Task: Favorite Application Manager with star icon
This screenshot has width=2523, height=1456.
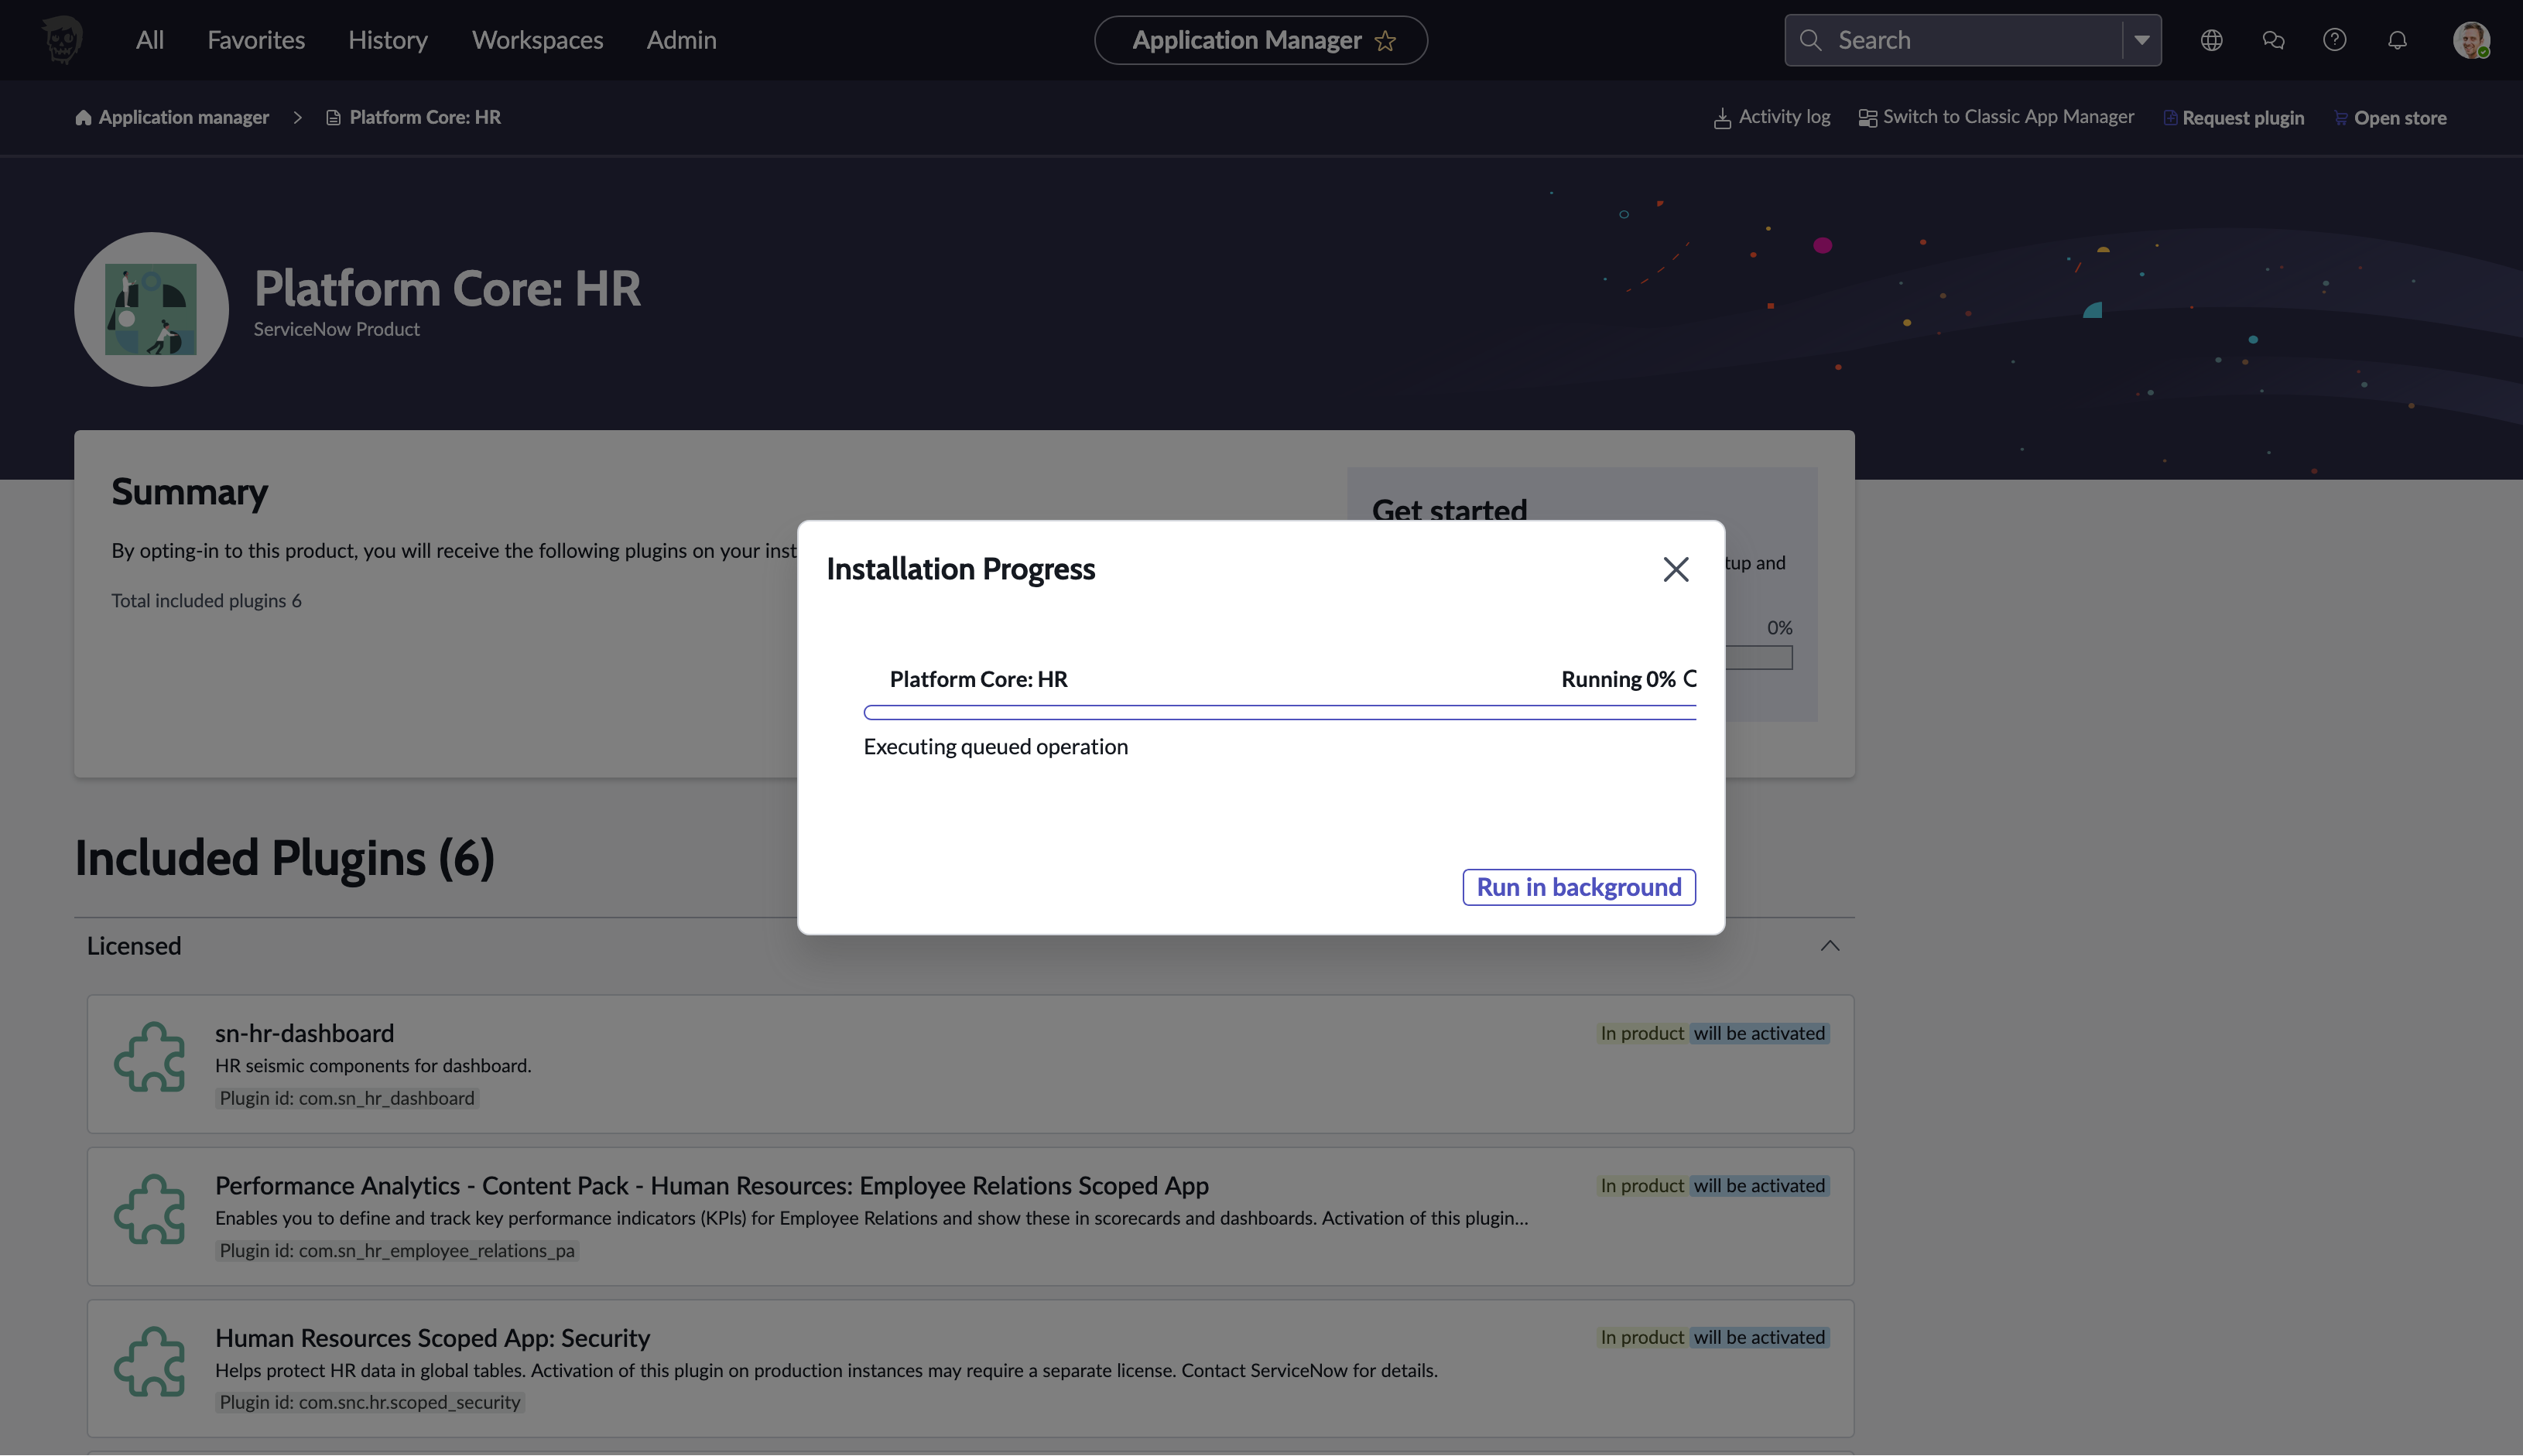Action: coord(1385,41)
